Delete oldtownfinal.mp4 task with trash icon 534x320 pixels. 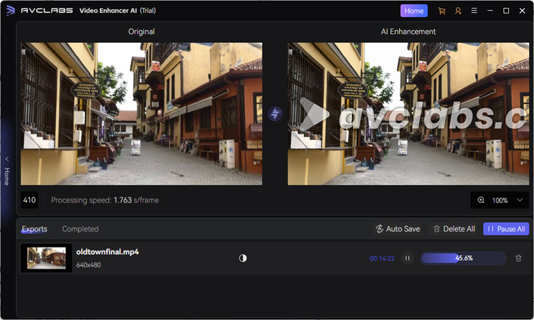pos(518,258)
